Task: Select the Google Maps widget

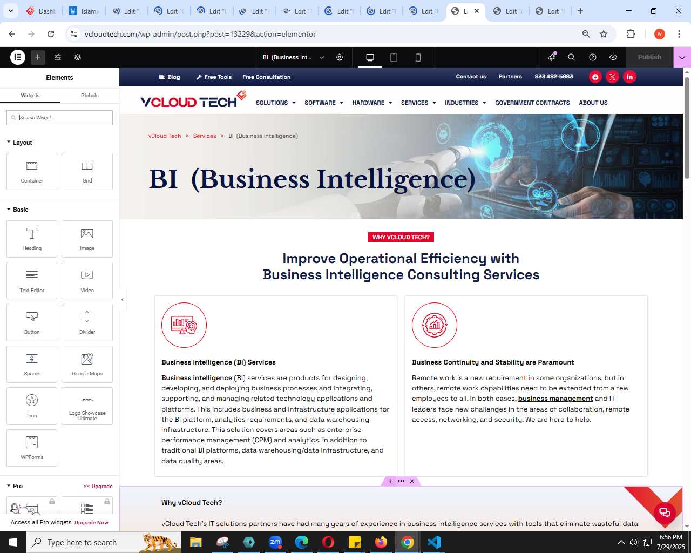Action: point(87,364)
